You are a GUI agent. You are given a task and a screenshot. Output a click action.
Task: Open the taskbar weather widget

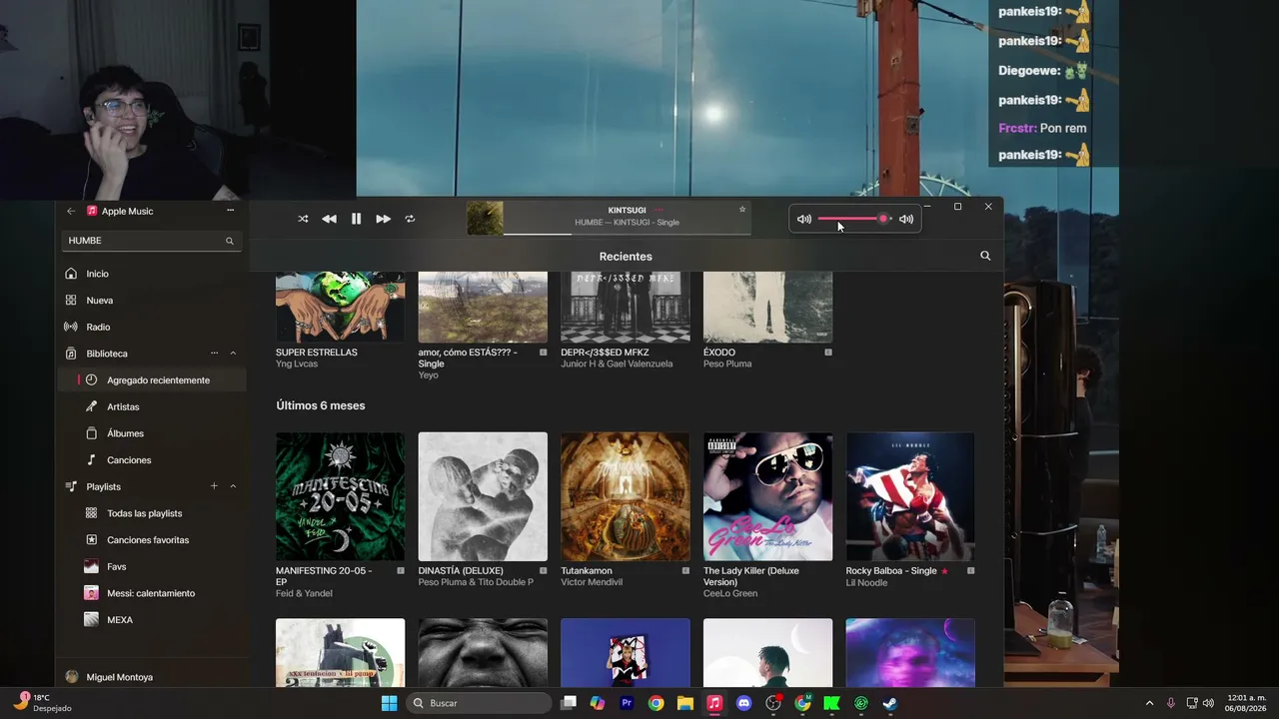pyautogui.click(x=42, y=703)
